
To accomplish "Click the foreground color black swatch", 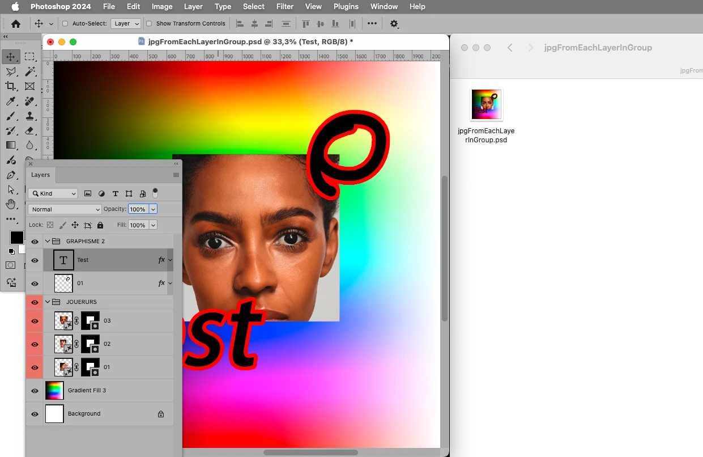I will pos(16,238).
